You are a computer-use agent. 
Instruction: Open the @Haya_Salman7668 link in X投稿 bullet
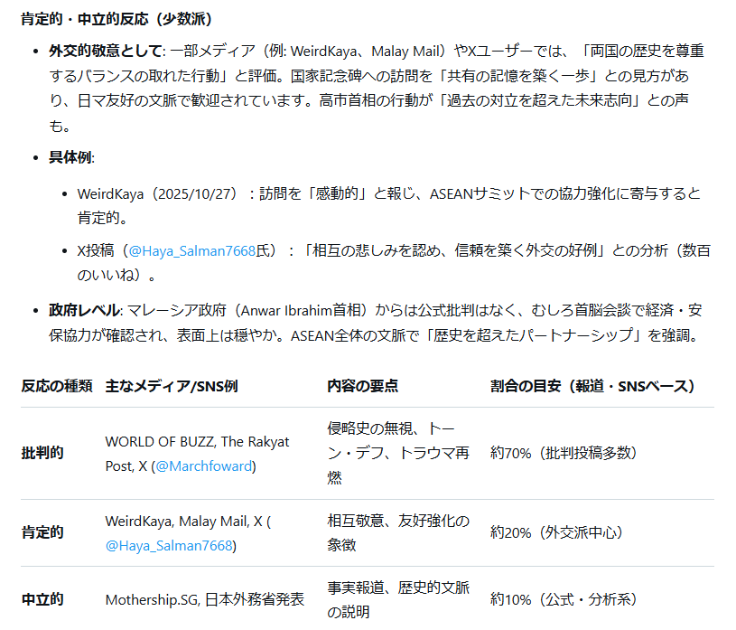[191, 251]
